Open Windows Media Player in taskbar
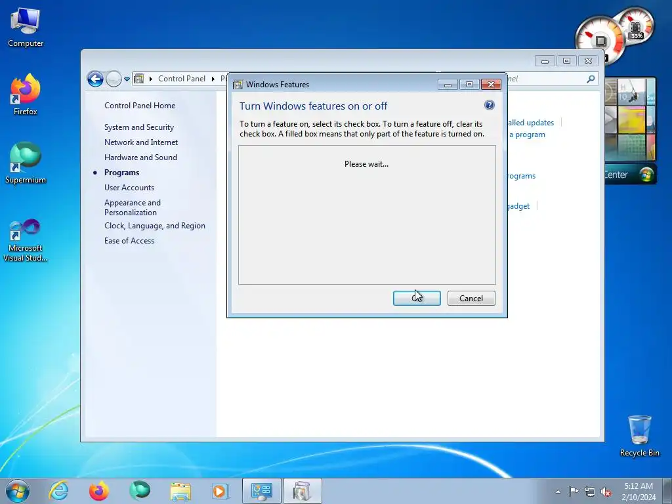Screen dimensions: 672x504 point(220,491)
